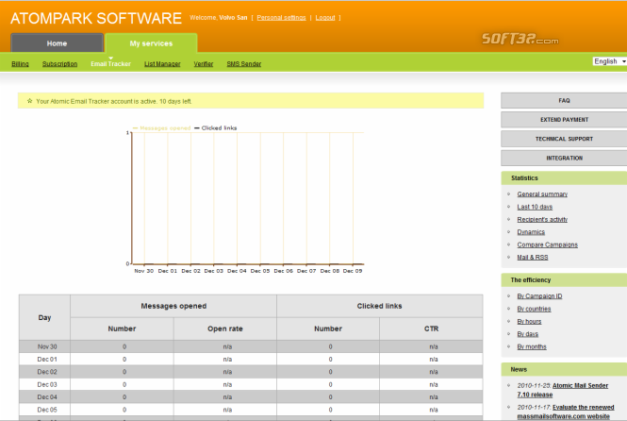
Task: Open Recipient's activity link
Action: tap(542, 219)
